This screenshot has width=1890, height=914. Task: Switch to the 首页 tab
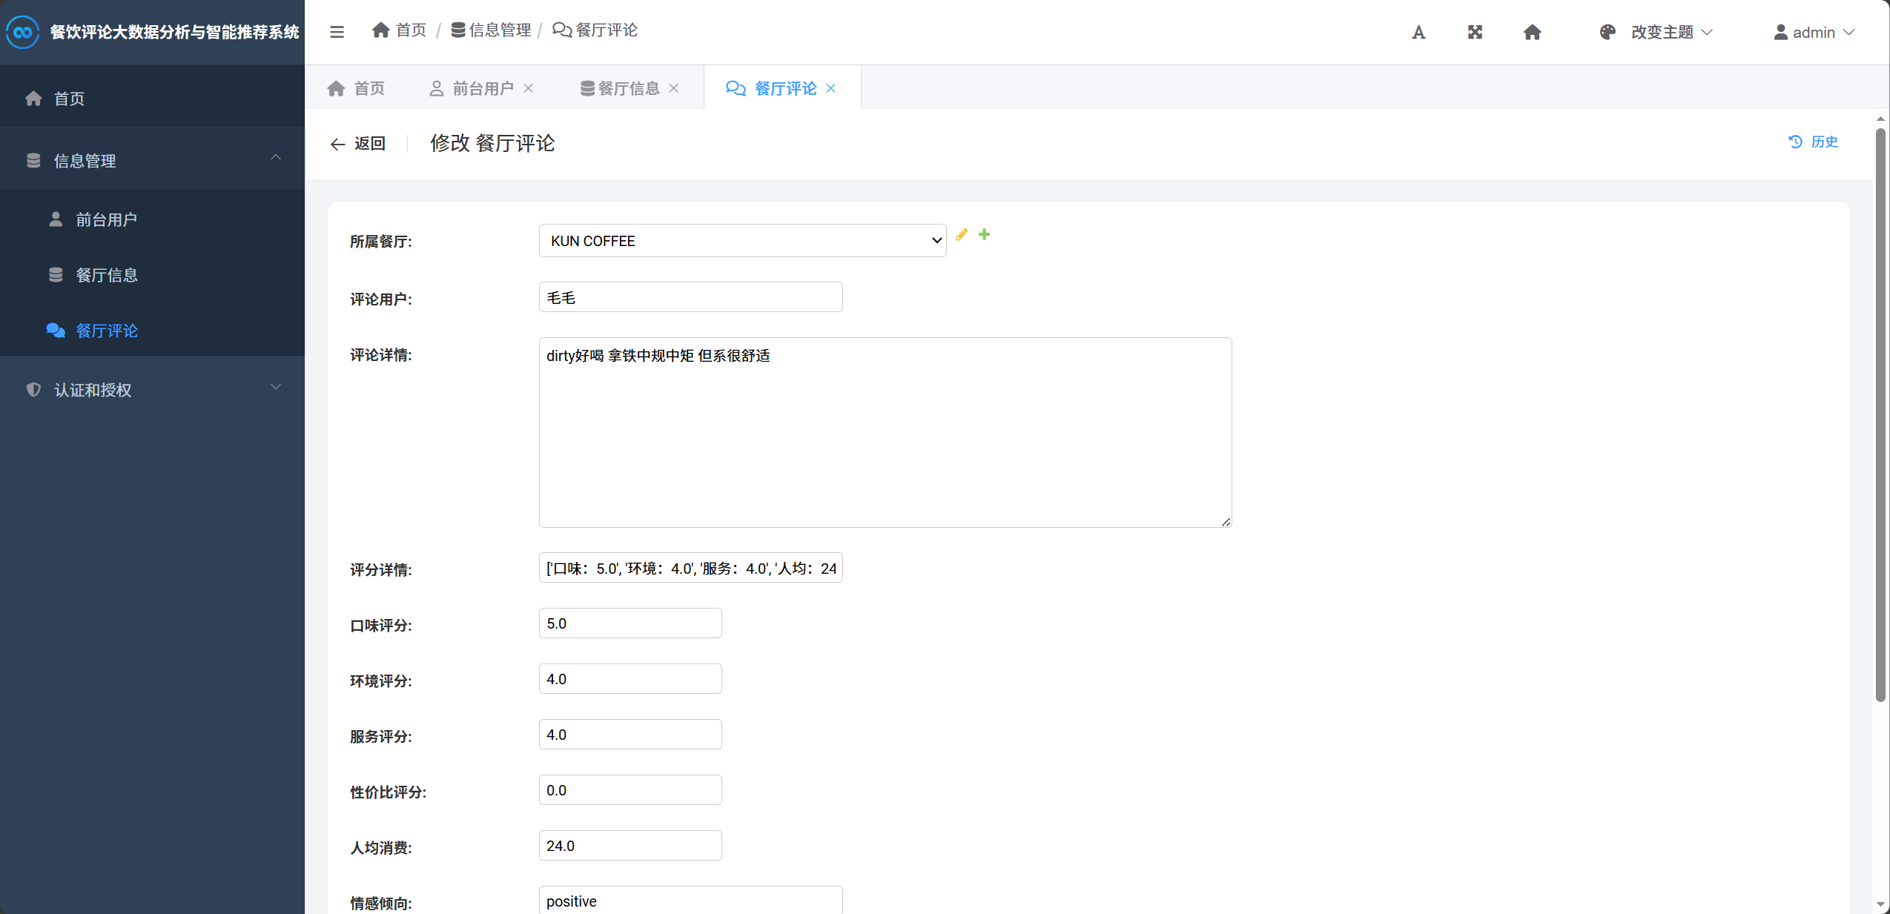[x=356, y=88]
